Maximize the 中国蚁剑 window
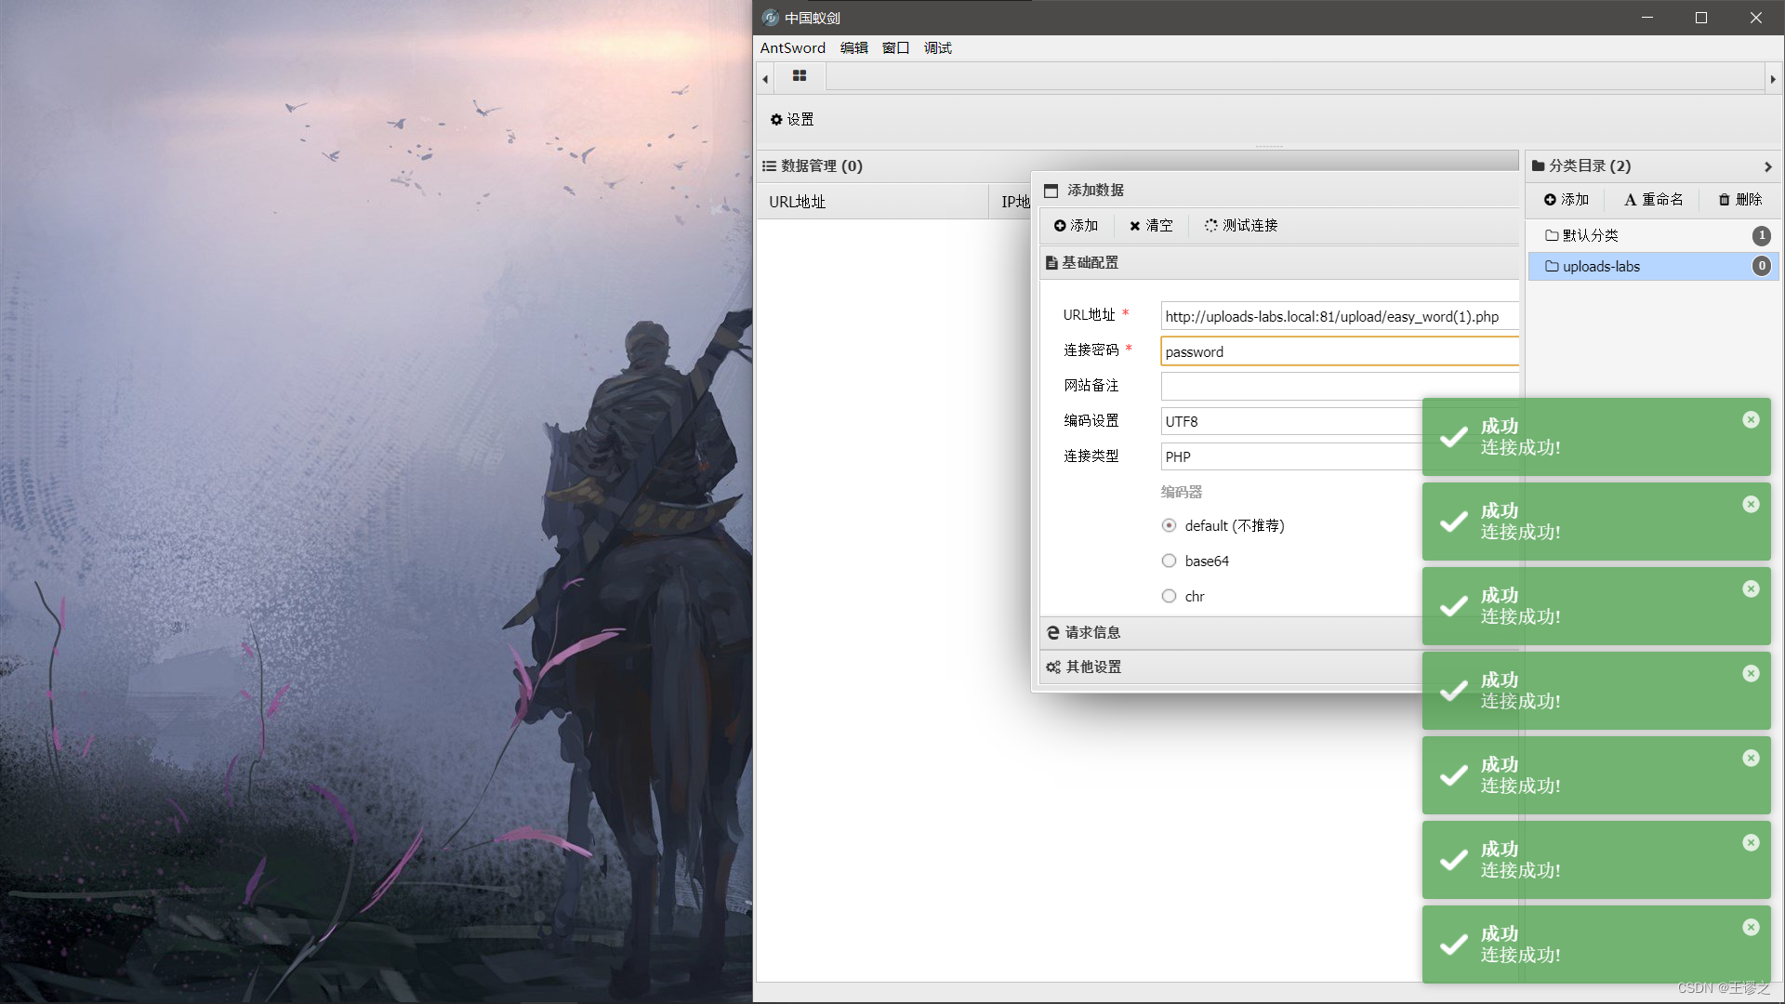 [x=1701, y=18]
